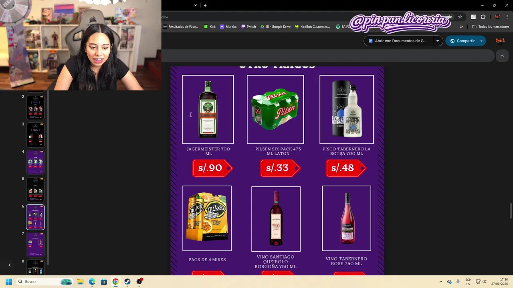Click the taskbar Buscar search box
This screenshot has height=288, width=513.
pyautogui.click(x=44, y=282)
